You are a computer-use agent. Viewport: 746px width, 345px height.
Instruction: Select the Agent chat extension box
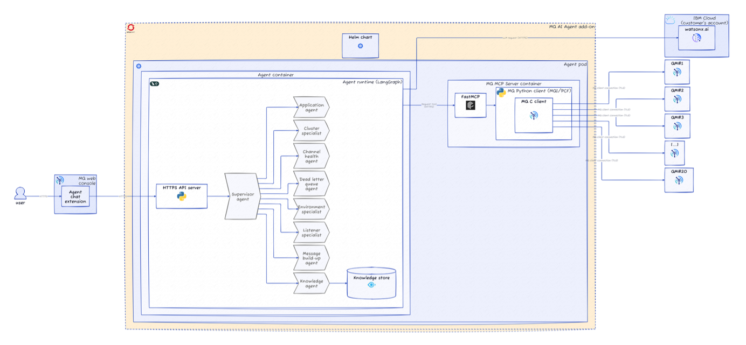[75, 196]
